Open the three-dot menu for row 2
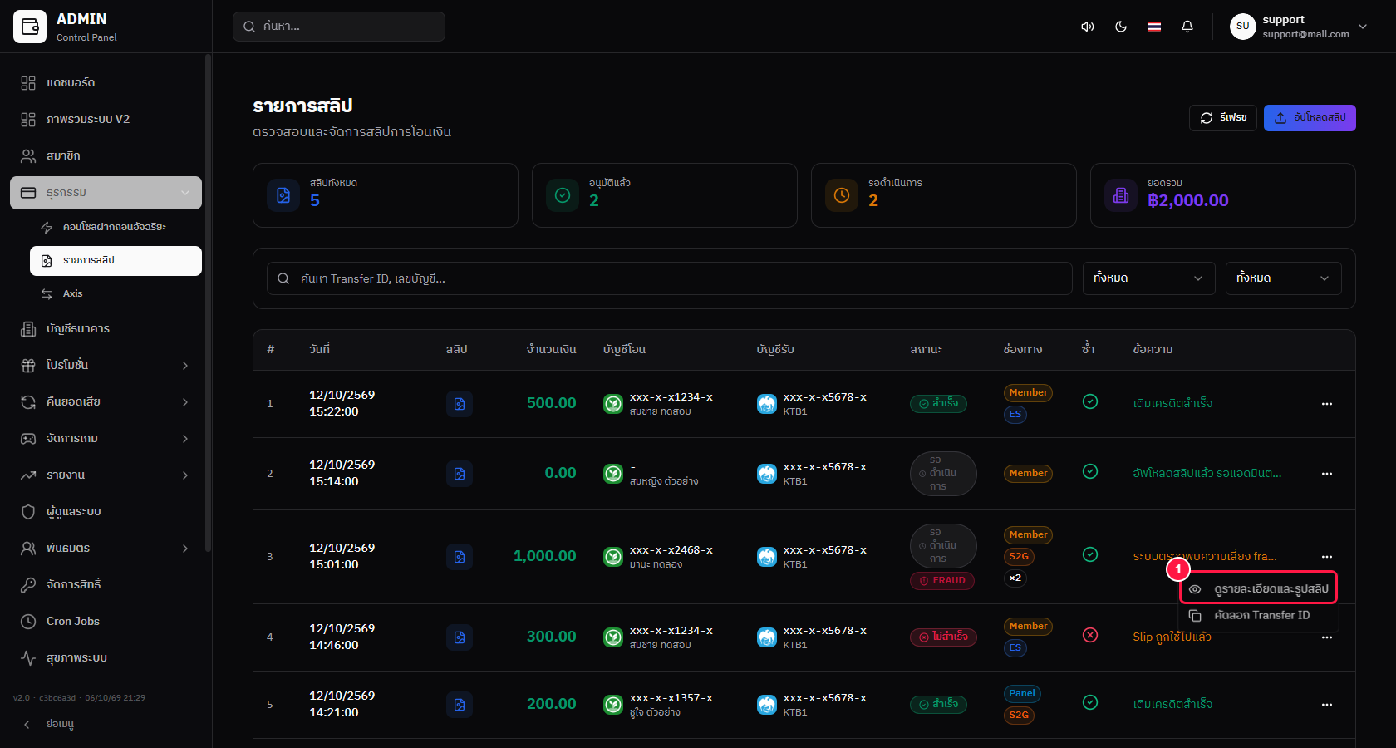This screenshot has height=748, width=1396. (x=1327, y=474)
